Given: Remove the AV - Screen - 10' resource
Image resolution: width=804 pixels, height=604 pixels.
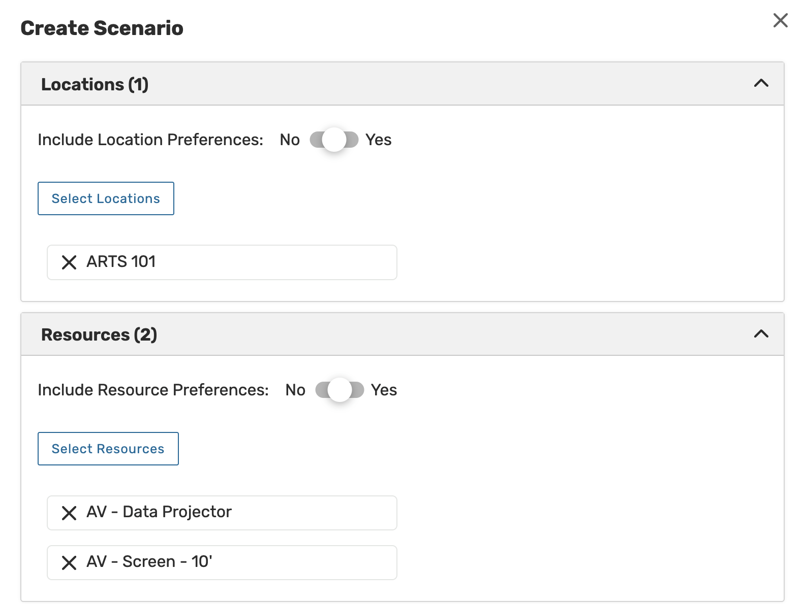Looking at the screenshot, I should [69, 563].
